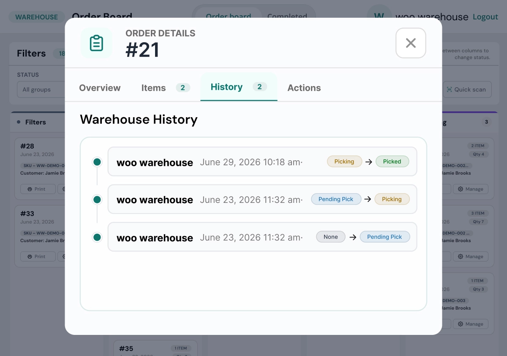This screenshot has height=356, width=507.
Task: Select the History tab
Action: click(x=239, y=87)
